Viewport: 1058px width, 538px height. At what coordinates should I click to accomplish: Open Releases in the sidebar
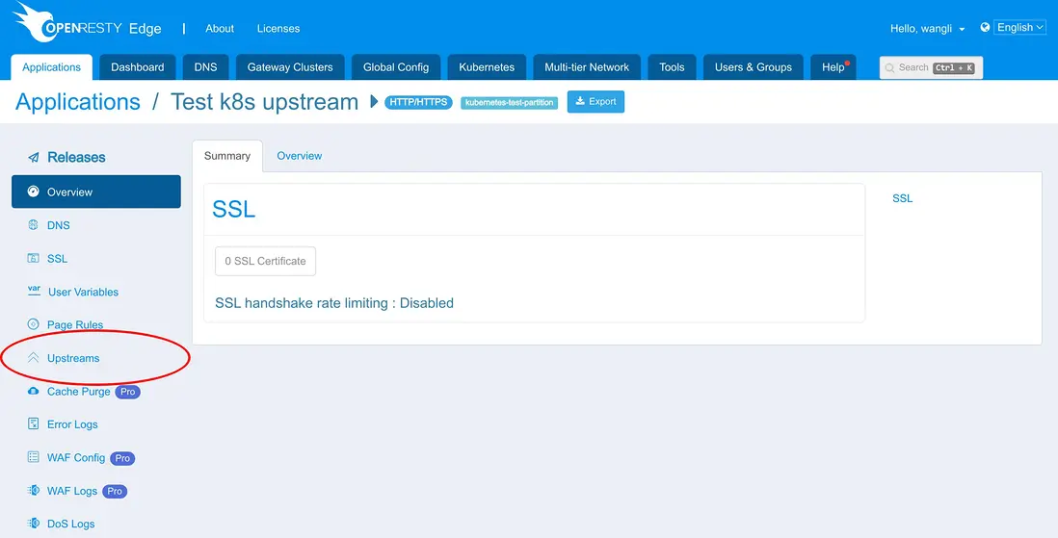point(76,158)
